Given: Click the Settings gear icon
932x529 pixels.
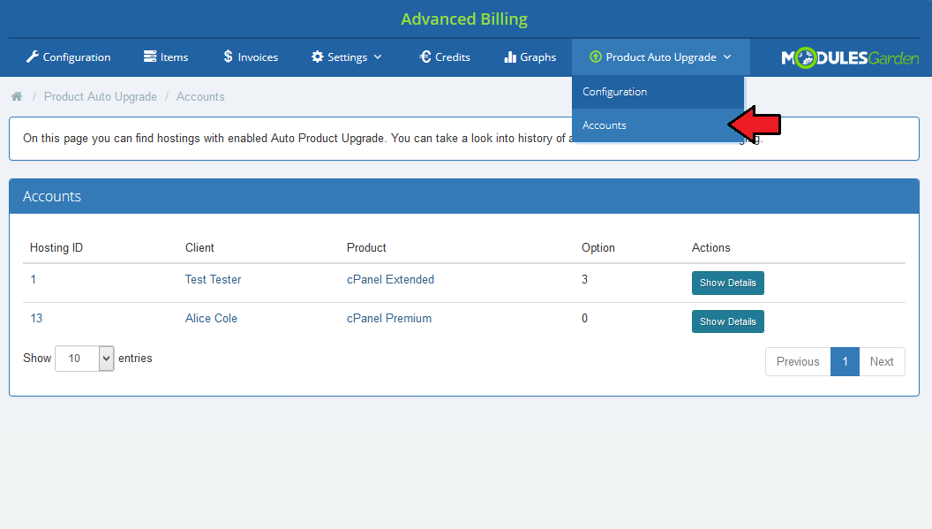Looking at the screenshot, I should (318, 57).
